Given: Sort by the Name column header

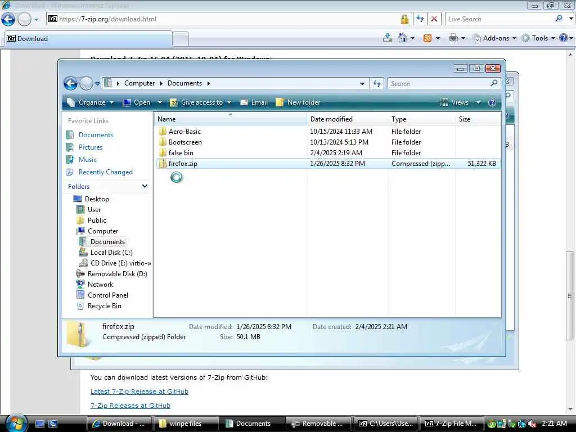Looking at the screenshot, I should click(230, 119).
